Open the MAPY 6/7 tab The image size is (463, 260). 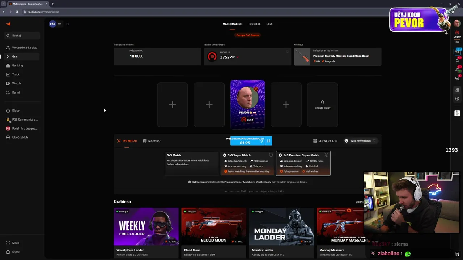click(x=152, y=141)
